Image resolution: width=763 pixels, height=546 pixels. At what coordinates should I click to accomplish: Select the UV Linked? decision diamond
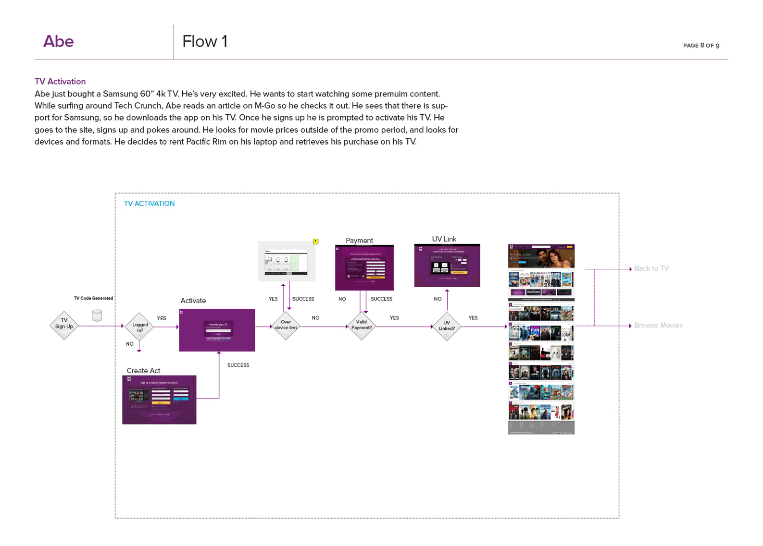(446, 327)
